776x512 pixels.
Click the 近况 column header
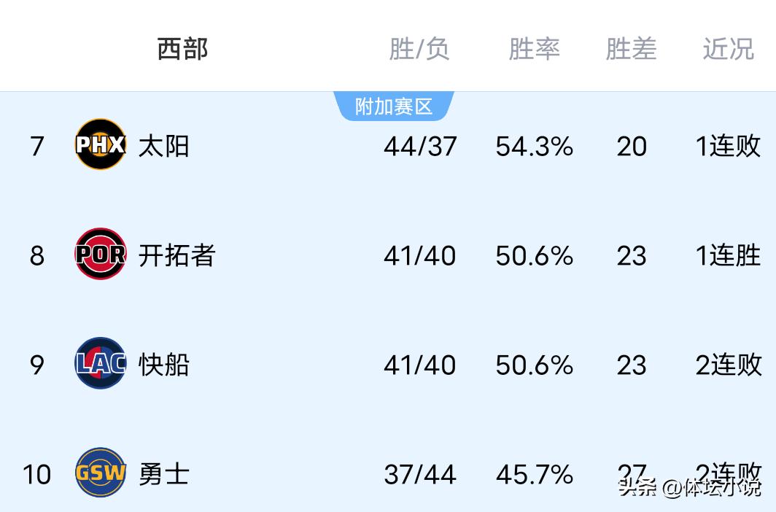point(728,49)
